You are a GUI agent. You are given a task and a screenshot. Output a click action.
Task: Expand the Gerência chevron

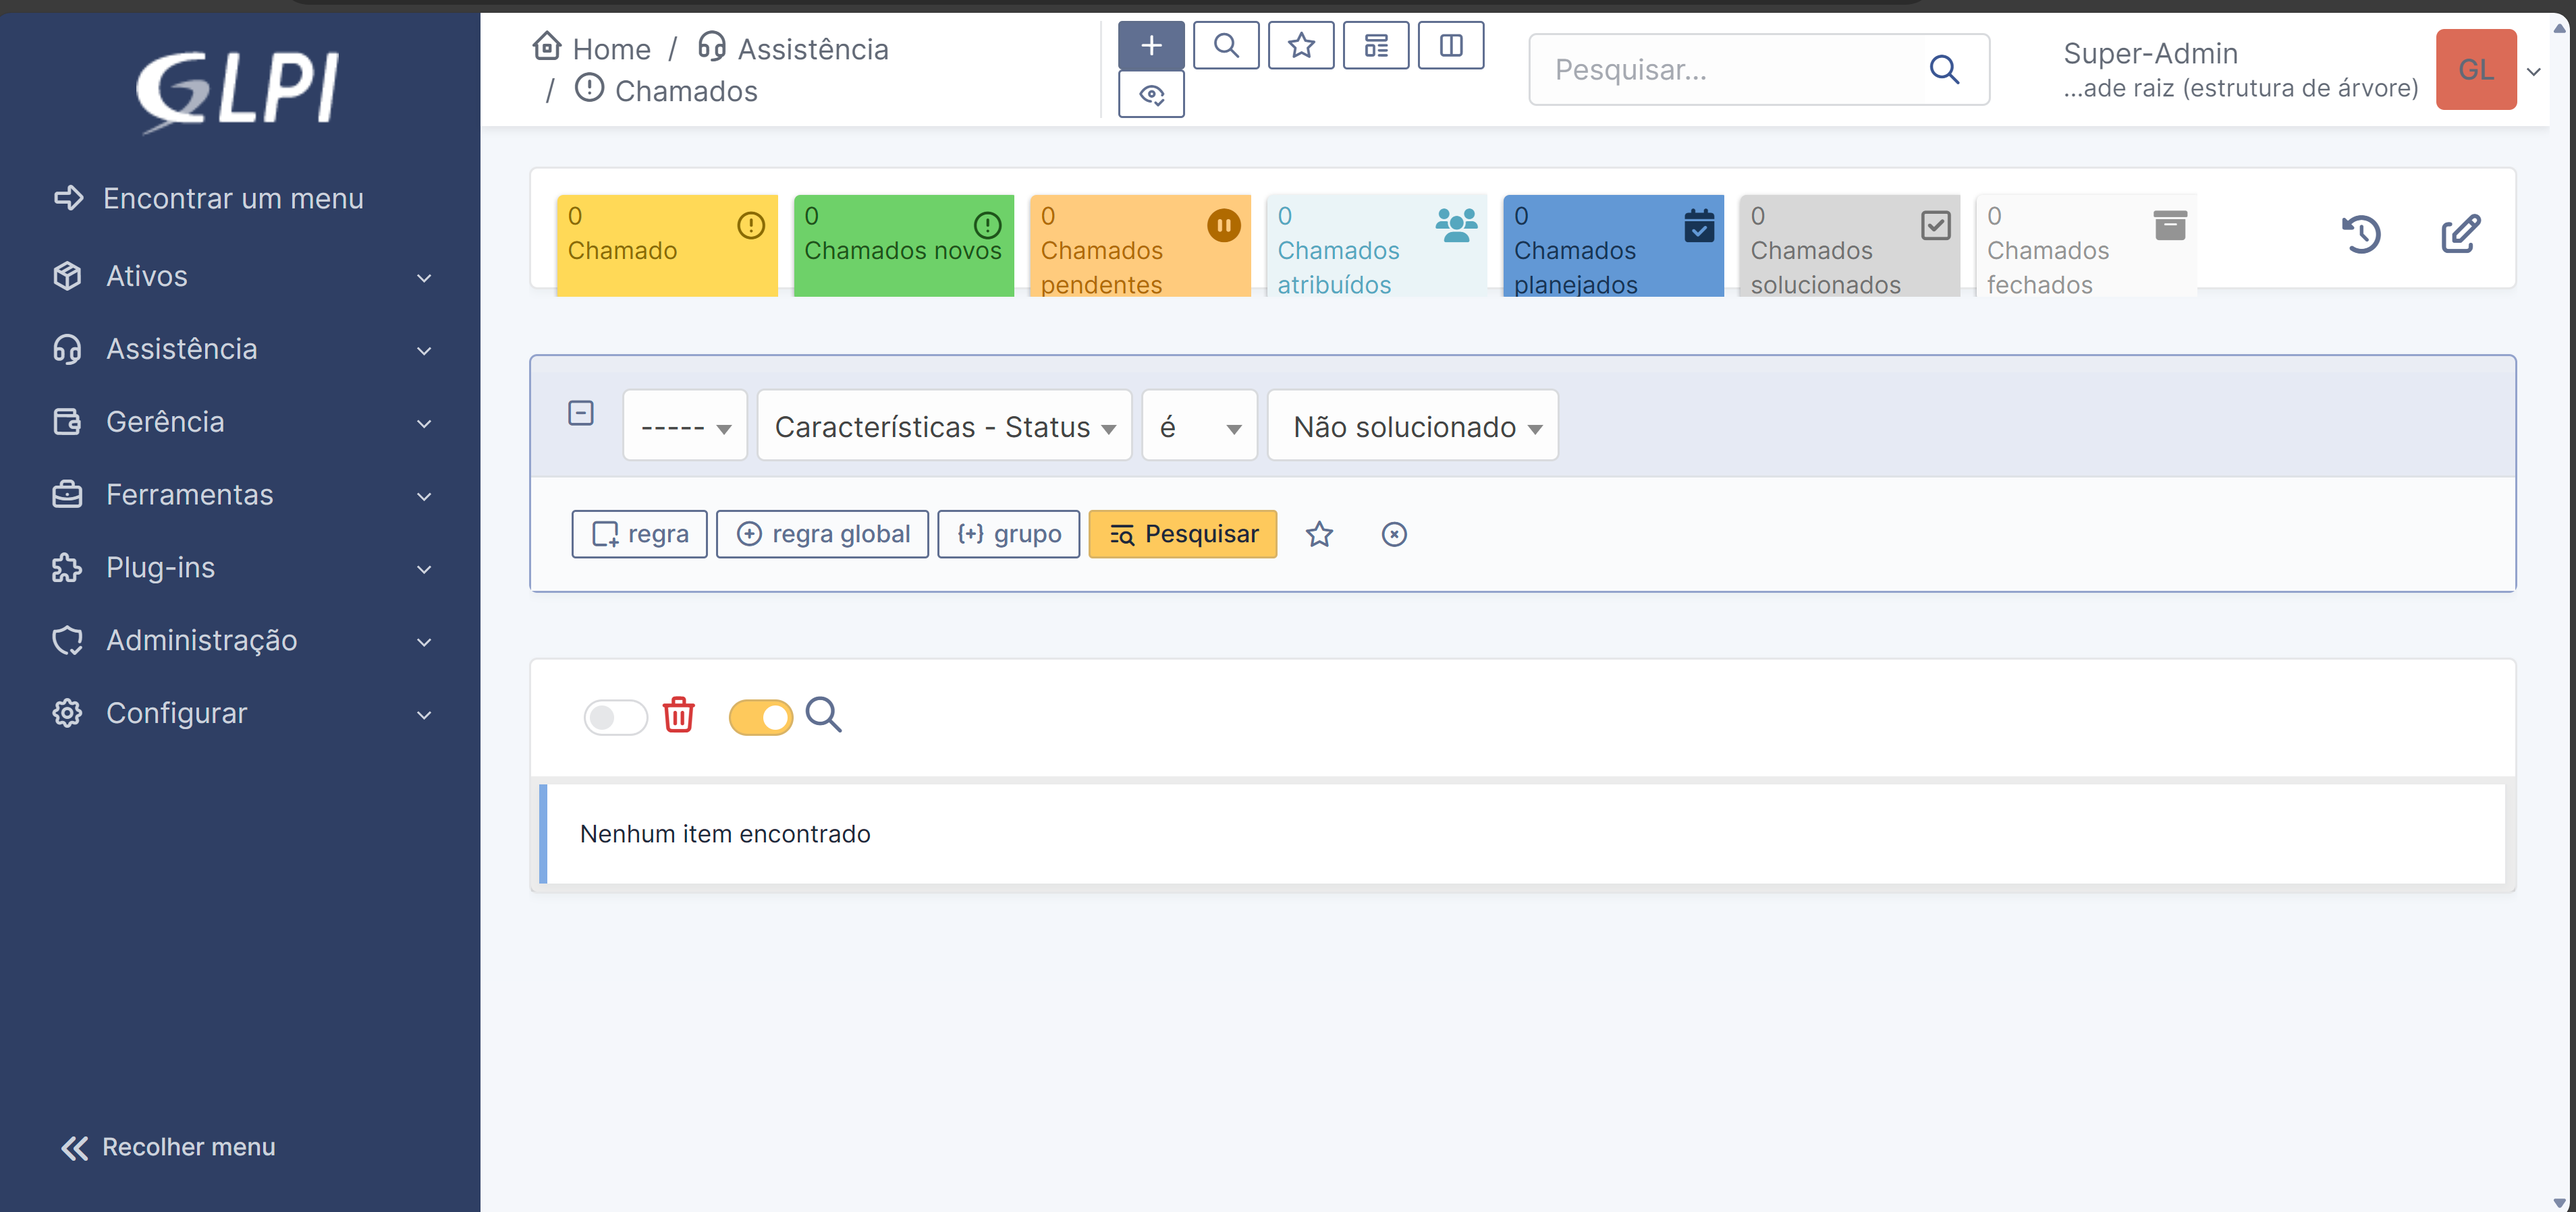pos(424,424)
